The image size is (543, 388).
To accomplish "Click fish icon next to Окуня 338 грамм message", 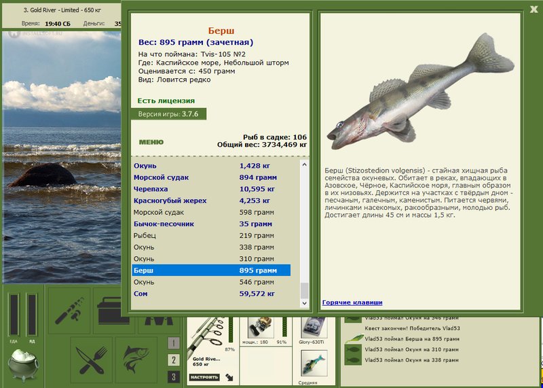I will tap(353, 360).
